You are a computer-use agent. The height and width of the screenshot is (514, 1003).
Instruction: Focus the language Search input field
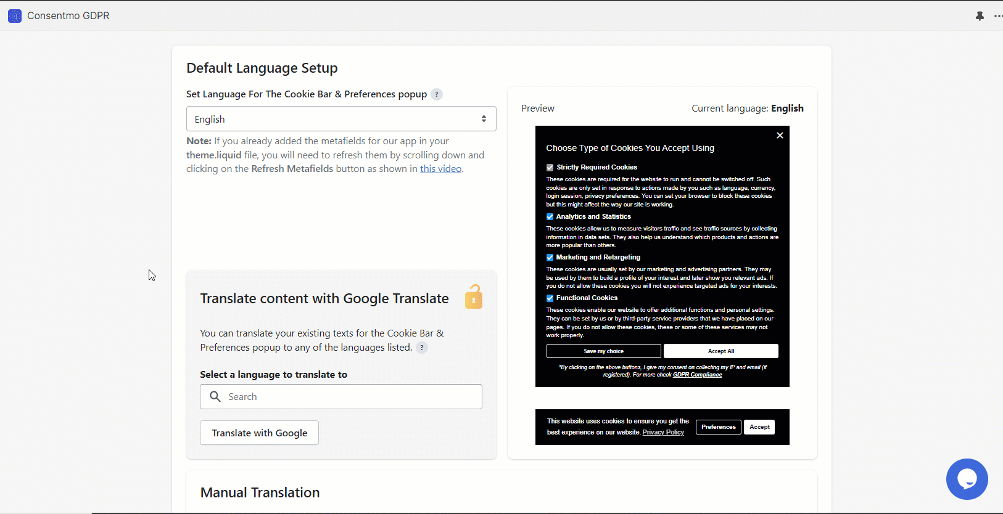(341, 397)
